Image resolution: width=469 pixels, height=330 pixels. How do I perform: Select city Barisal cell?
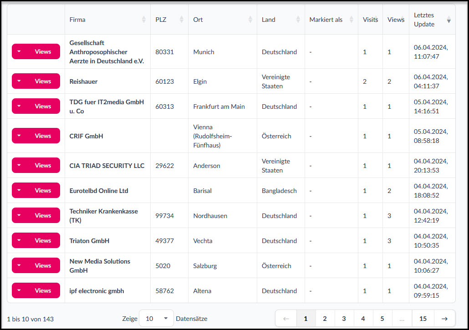click(202, 191)
